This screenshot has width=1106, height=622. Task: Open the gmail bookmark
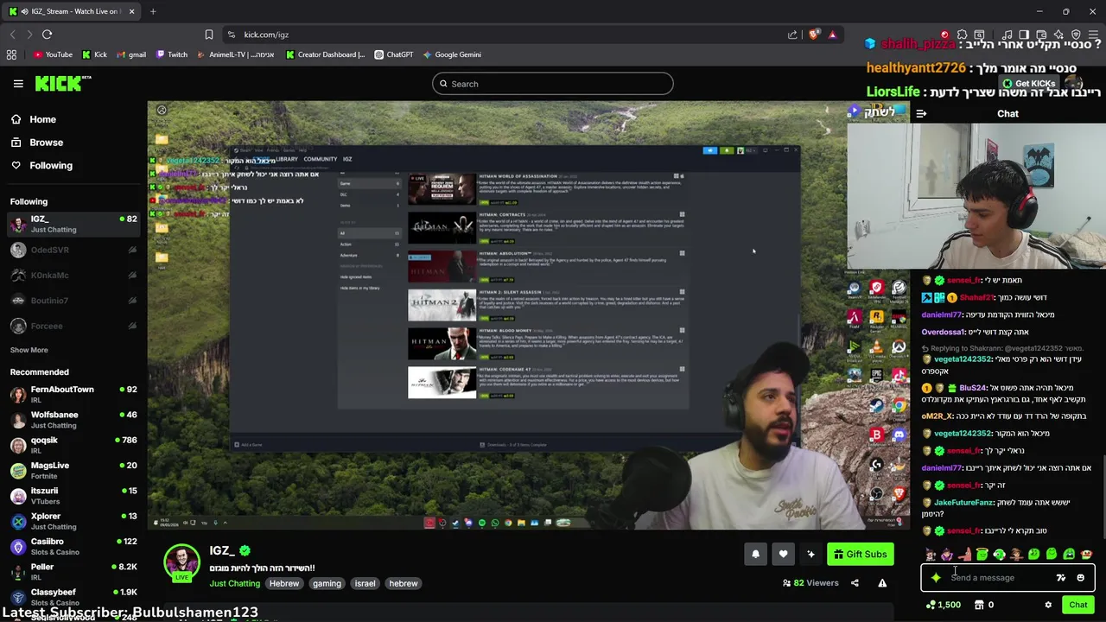(130, 54)
